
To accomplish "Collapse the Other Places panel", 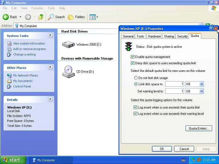I will click(x=50, y=67).
